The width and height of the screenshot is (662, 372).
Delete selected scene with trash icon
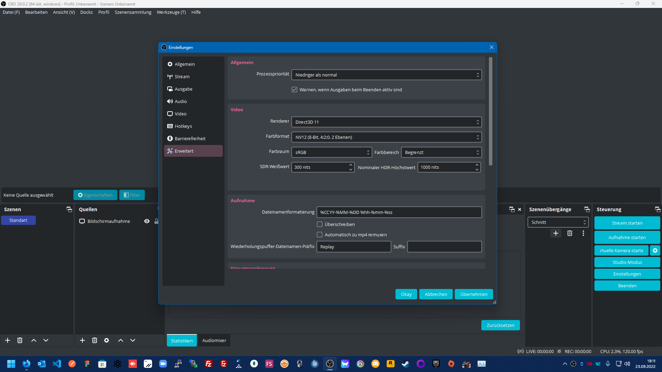[20, 340]
